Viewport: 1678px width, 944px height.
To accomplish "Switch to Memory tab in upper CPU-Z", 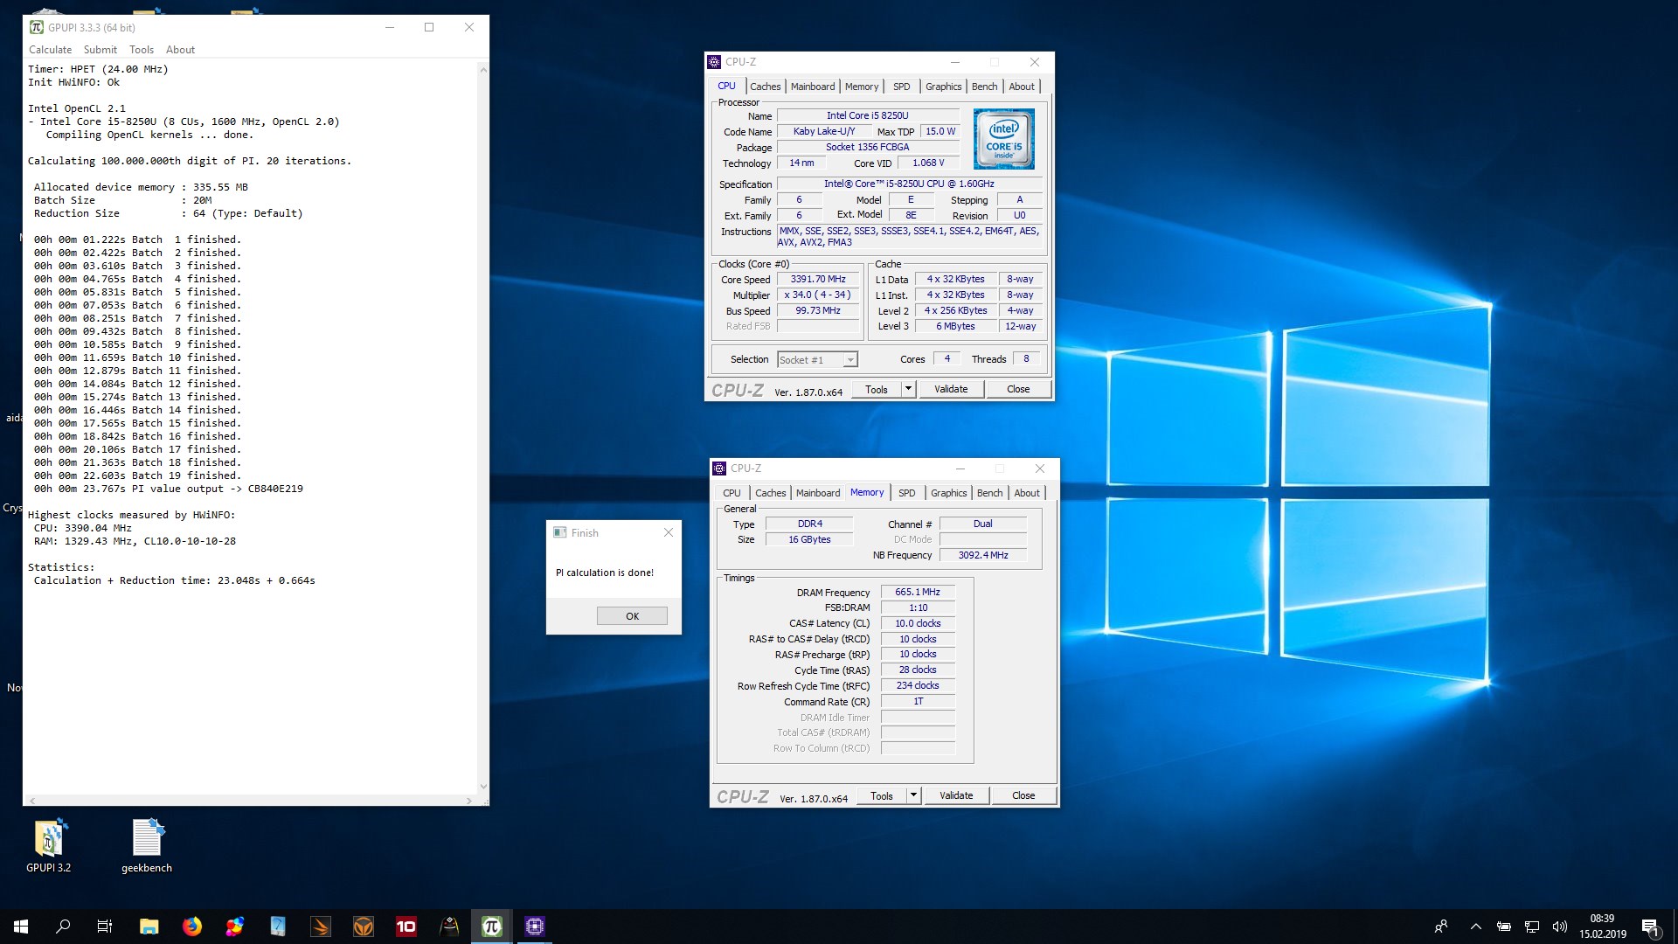I will [x=862, y=87].
